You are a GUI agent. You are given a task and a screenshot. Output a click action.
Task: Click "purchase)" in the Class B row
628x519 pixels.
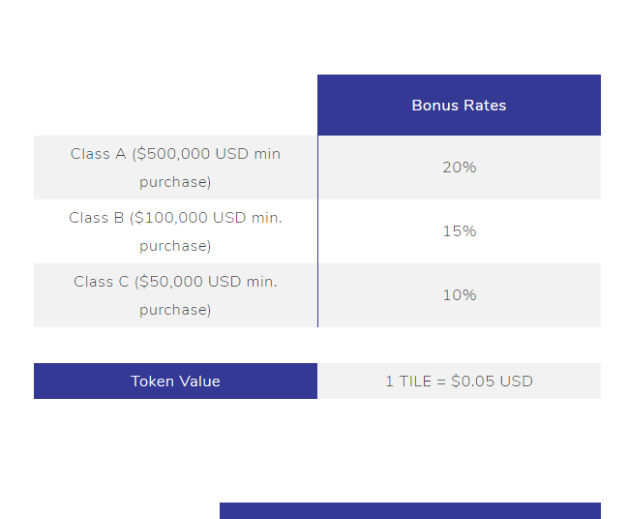point(175,246)
